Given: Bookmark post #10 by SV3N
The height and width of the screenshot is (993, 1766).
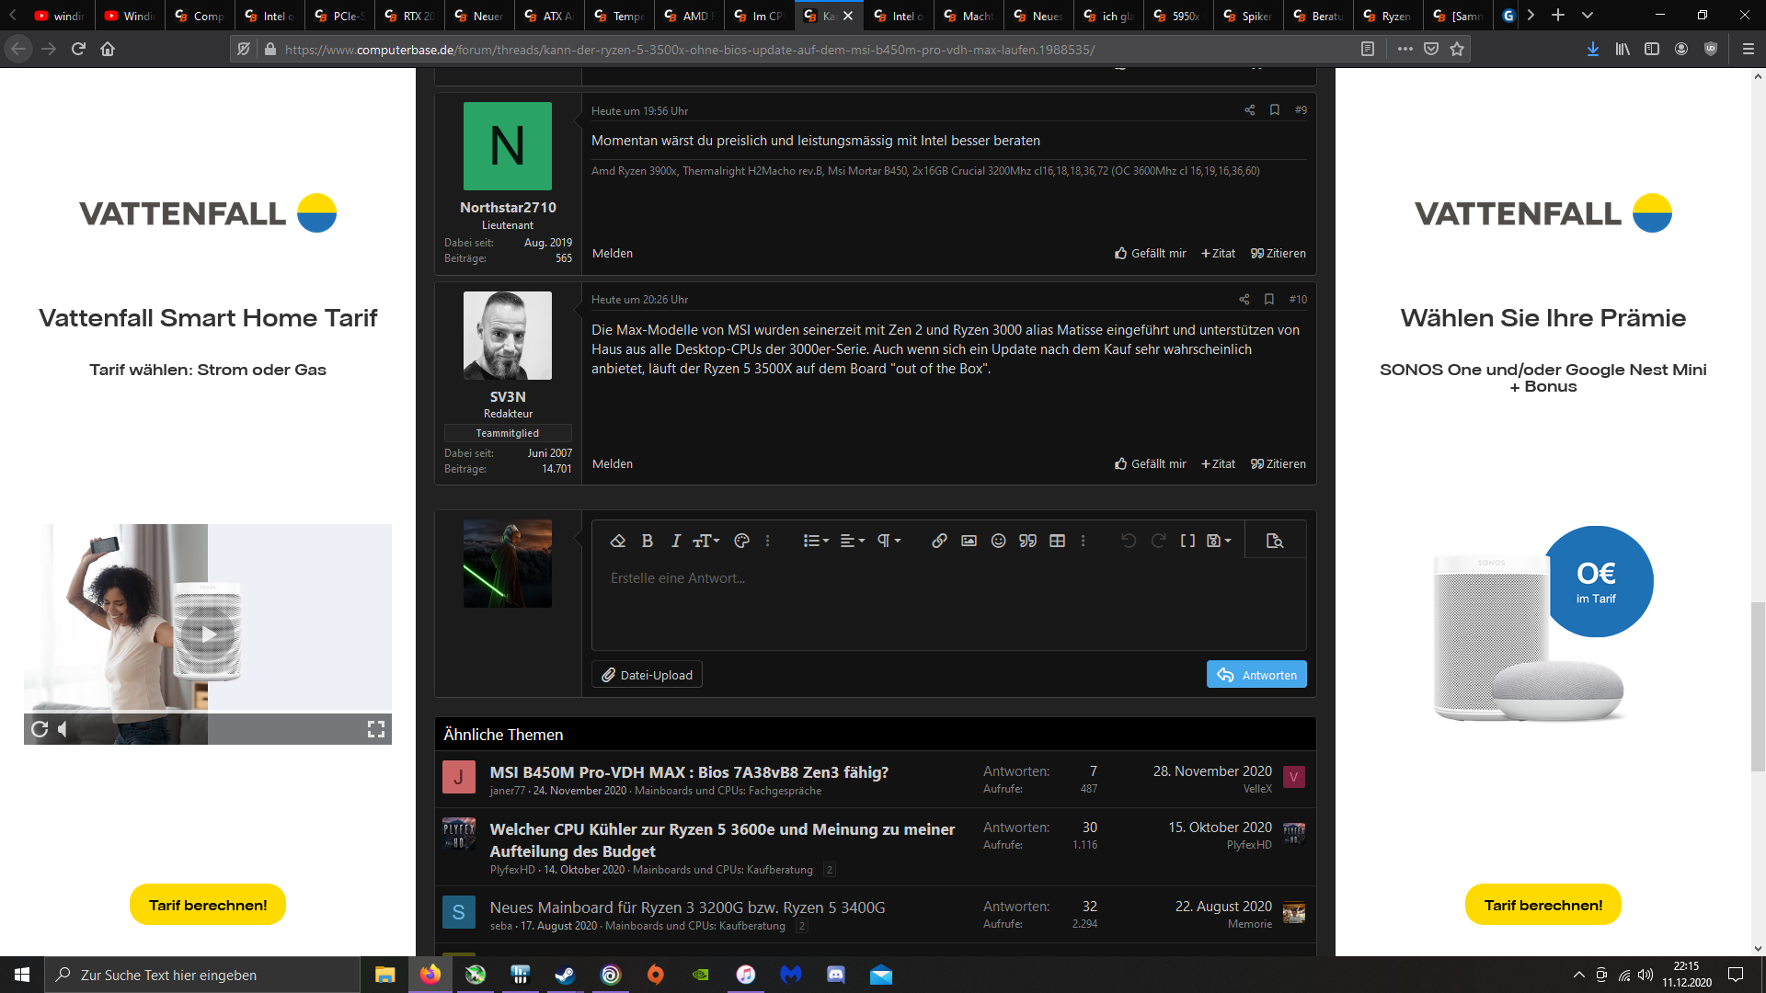Looking at the screenshot, I should (x=1268, y=299).
